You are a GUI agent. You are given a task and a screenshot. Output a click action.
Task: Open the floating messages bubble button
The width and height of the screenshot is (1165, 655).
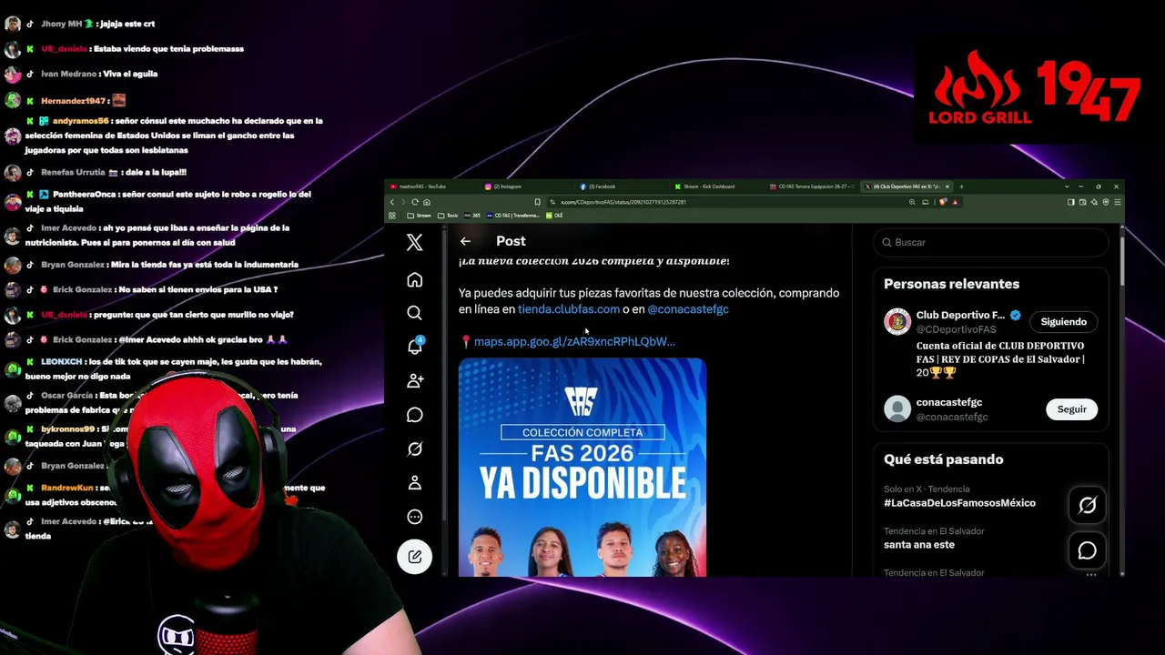tap(1087, 550)
